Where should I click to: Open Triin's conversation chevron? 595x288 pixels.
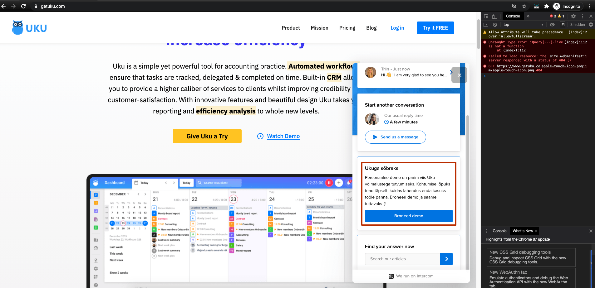(451, 72)
